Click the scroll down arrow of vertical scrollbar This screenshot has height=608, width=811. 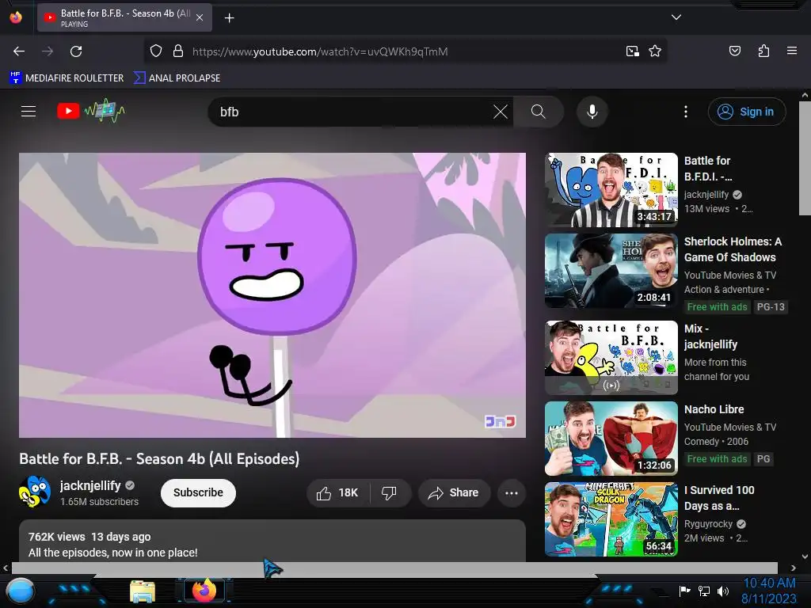click(x=805, y=557)
